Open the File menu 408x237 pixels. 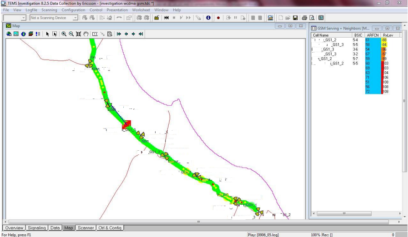point(6,10)
